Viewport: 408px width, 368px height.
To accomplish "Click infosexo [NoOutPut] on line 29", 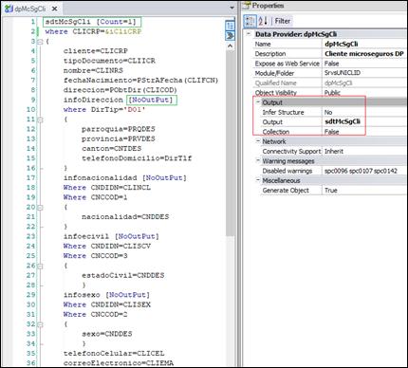I will point(107,295).
